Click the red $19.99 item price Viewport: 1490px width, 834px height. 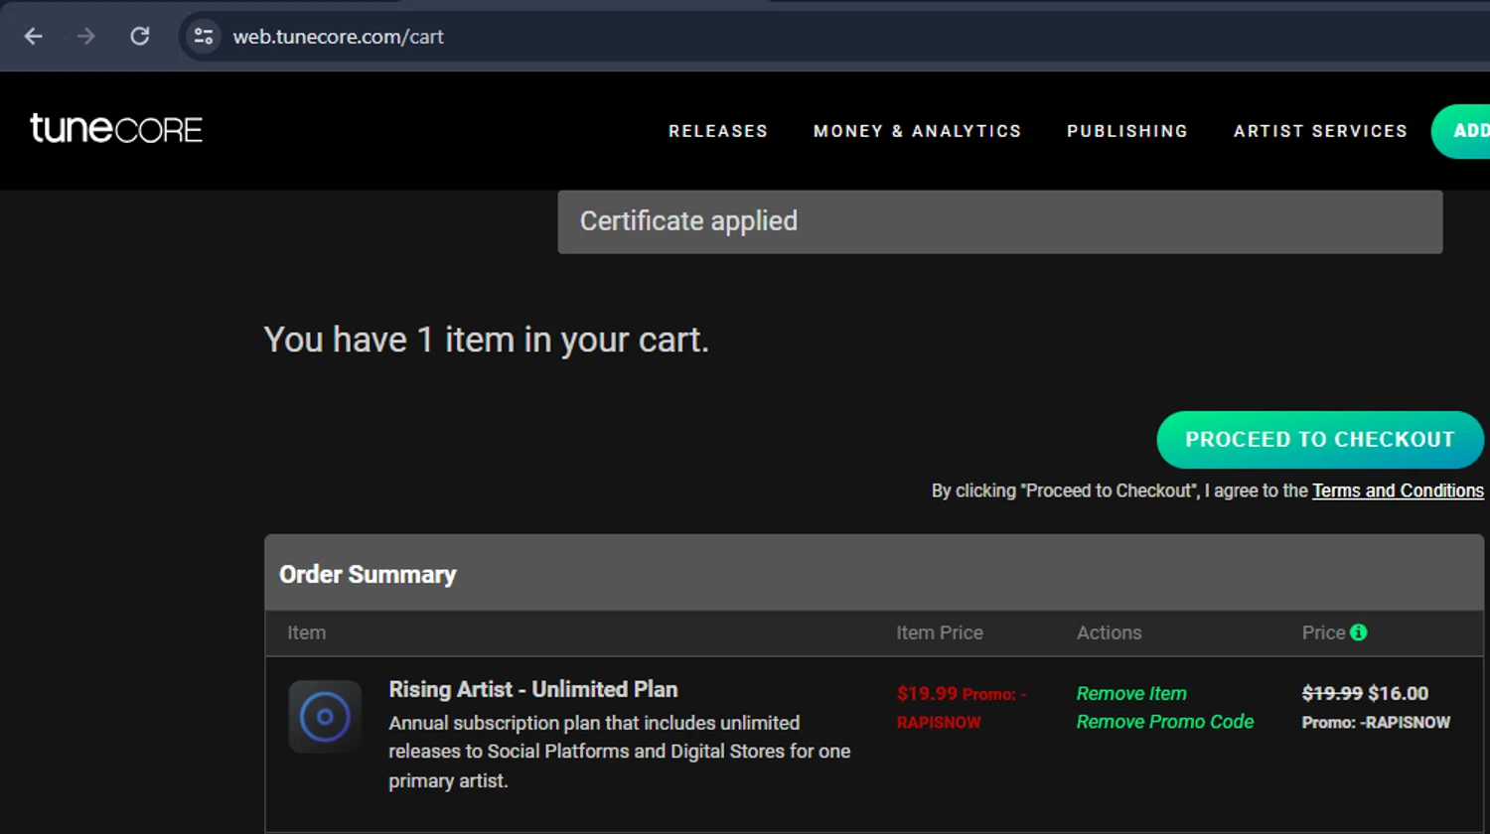point(927,693)
